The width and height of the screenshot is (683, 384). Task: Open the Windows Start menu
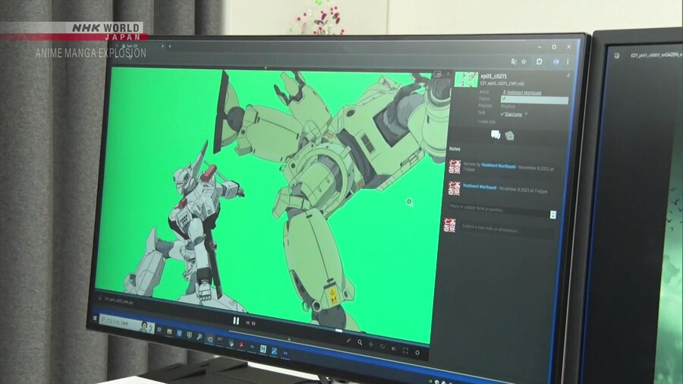coord(95,318)
